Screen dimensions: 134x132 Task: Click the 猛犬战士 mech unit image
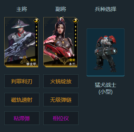point(106,52)
